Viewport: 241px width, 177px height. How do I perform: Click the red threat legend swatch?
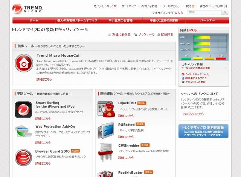[221, 58]
